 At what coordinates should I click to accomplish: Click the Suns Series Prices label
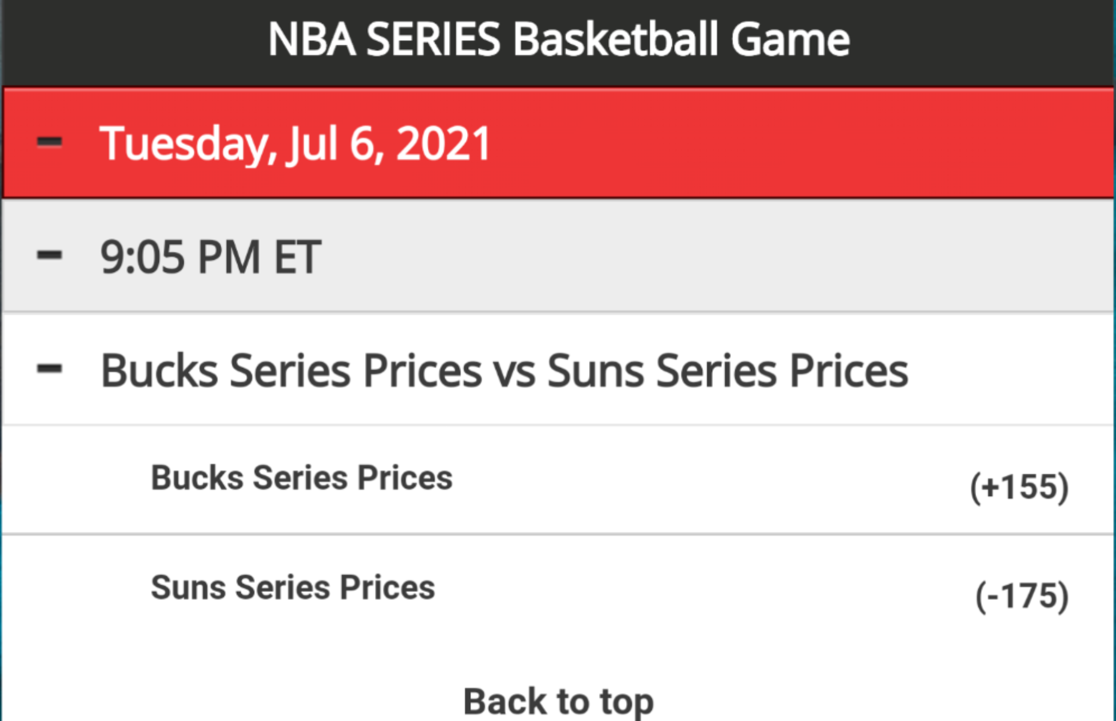click(x=293, y=587)
